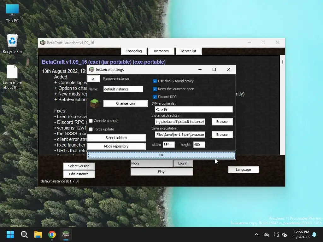Open the Windows Start menu
This screenshot has height=242, width=323.
click(10, 234)
